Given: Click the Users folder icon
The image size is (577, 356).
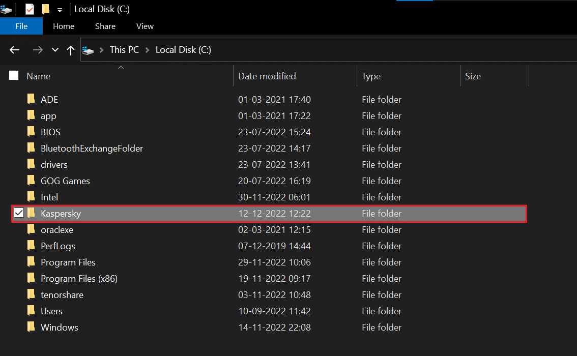Looking at the screenshot, I should pos(31,310).
